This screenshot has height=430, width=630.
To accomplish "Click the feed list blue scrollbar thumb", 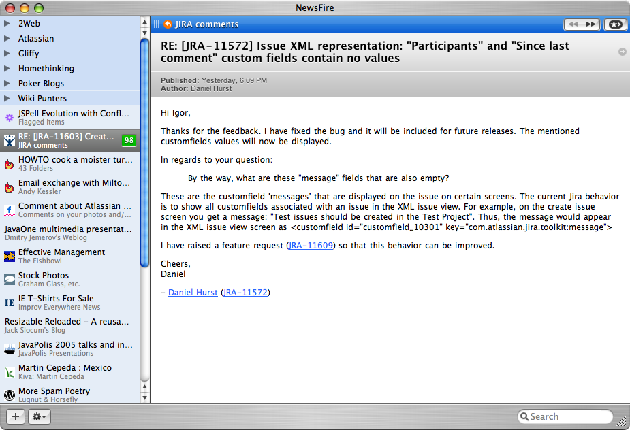I will click(x=145, y=153).
